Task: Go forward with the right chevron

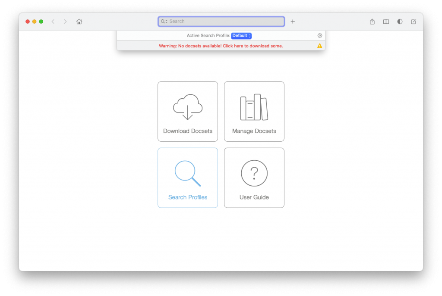Action: (x=65, y=22)
